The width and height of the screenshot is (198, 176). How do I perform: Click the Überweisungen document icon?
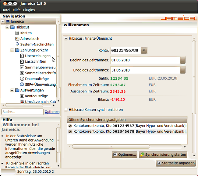point(22,56)
